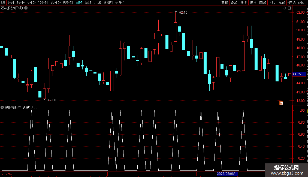
Task: Open the 画线 drawing tools
Action: click(x=263, y=2)
